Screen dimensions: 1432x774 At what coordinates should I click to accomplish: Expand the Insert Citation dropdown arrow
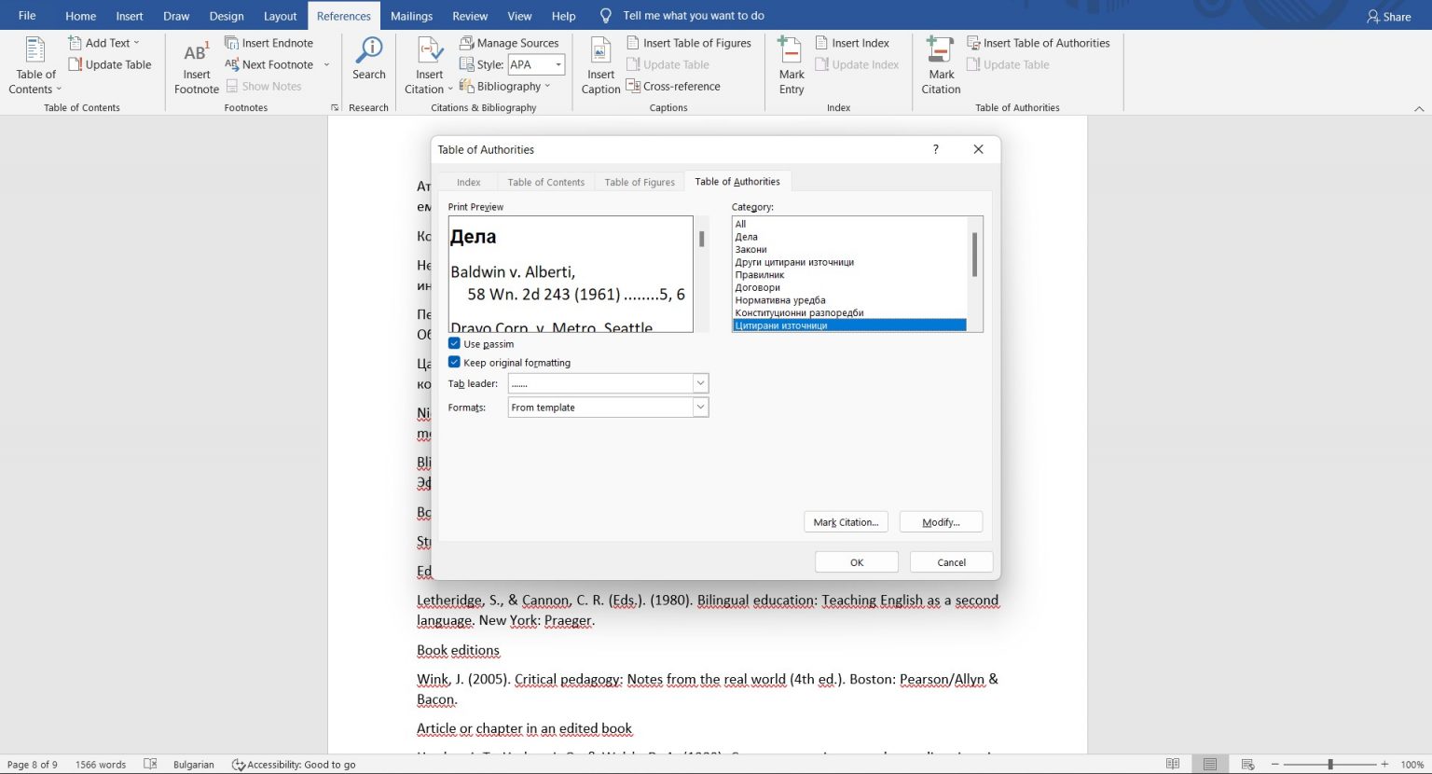[449, 90]
